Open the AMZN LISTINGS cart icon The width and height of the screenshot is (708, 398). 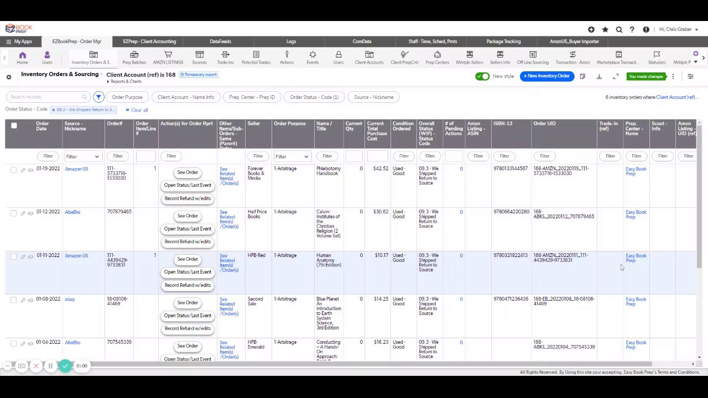coord(168,55)
